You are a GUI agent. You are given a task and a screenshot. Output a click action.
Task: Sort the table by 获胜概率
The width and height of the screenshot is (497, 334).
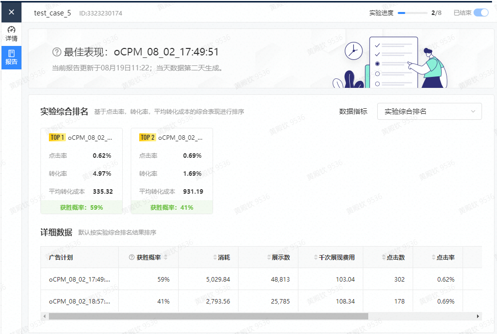(x=166, y=257)
